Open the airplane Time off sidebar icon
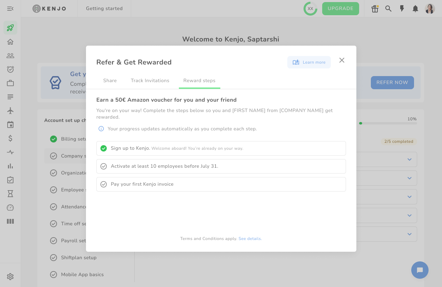Image resolution: width=442 pixels, height=287 pixels. point(10,111)
